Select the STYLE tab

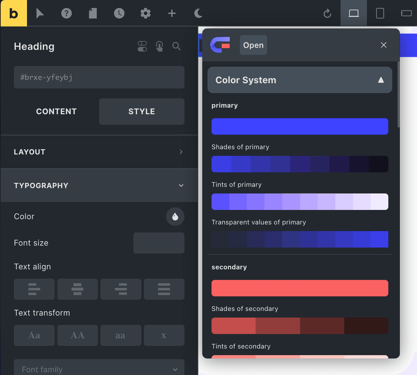(141, 111)
